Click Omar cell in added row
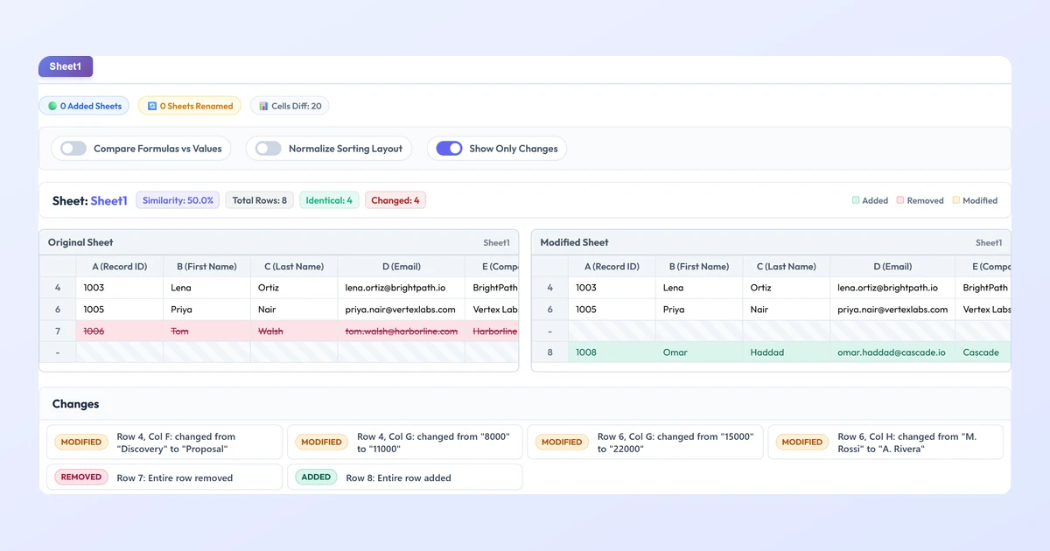 pyautogui.click(x=699, y=352)
